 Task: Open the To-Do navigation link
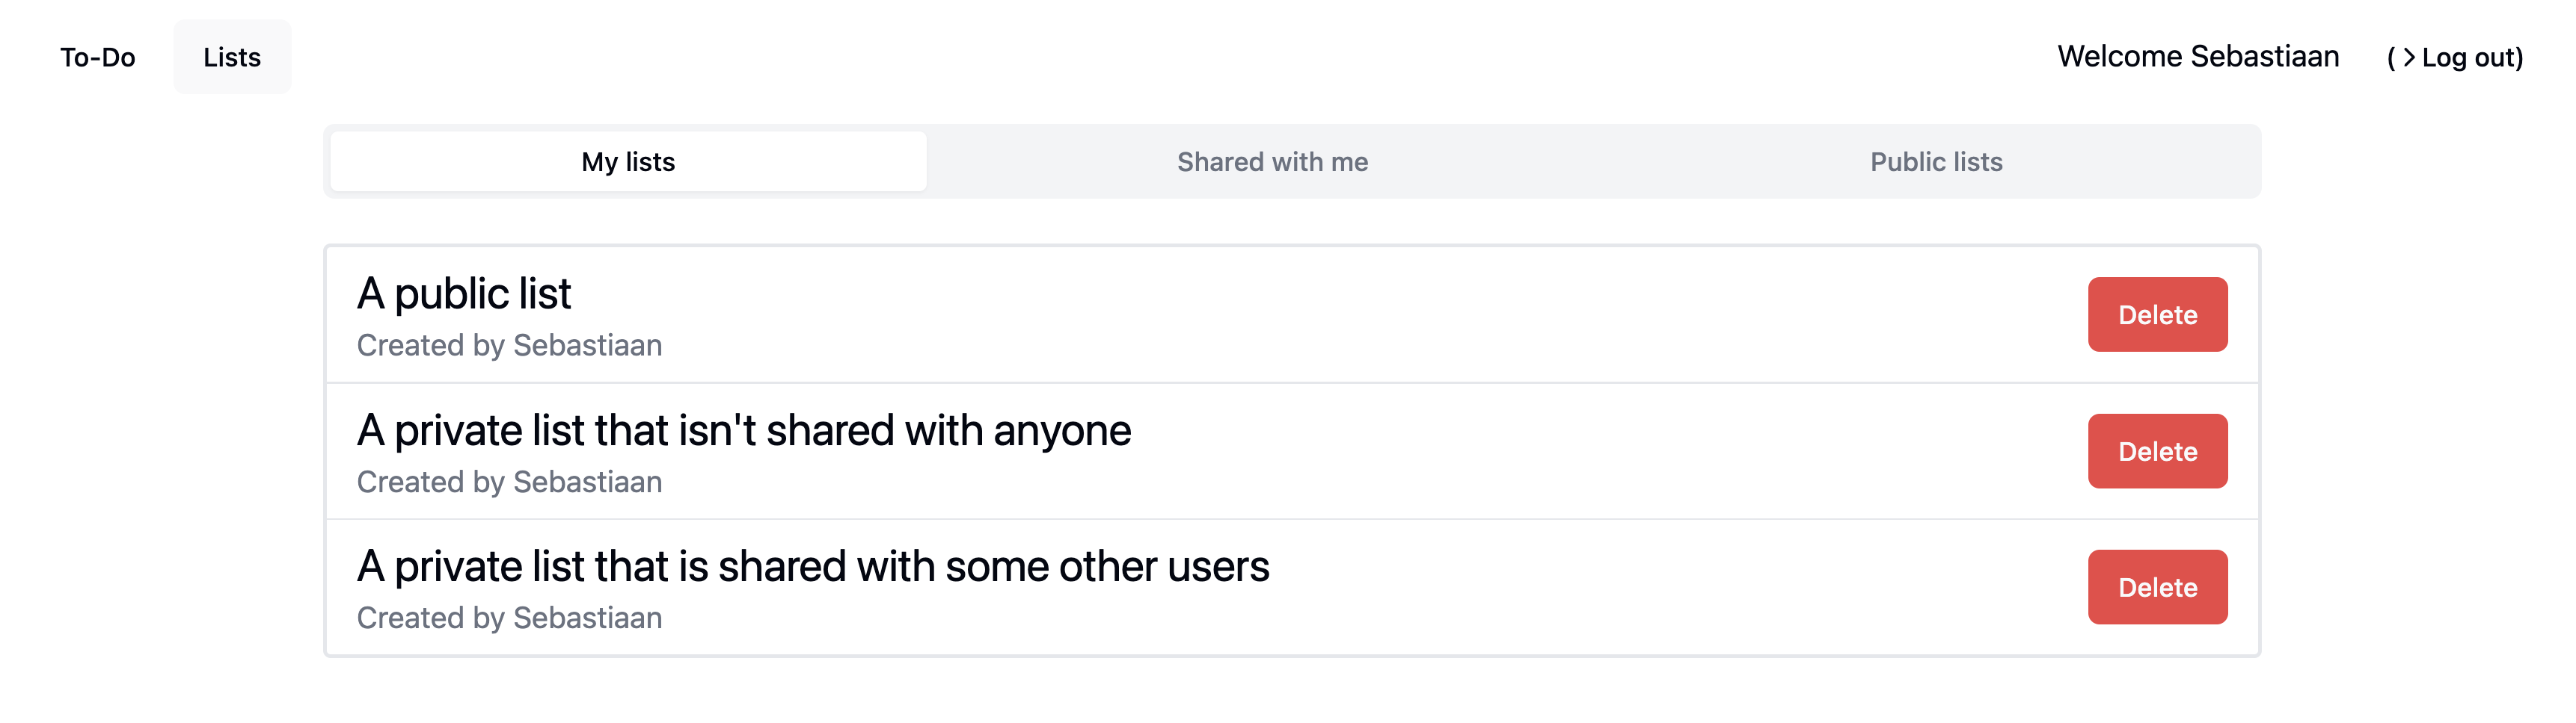(x=97, y=57)
